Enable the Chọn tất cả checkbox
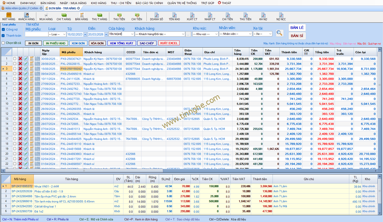The image size is (383, 222). 3,43
